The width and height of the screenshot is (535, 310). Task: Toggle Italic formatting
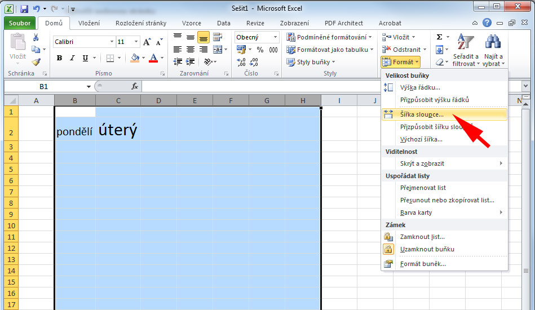(x=72, y=58)
